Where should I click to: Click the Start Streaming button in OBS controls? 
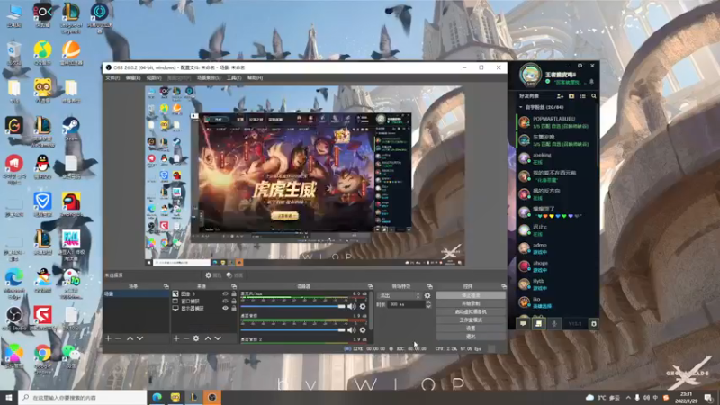pyautogui.click(x=471, y=295)
